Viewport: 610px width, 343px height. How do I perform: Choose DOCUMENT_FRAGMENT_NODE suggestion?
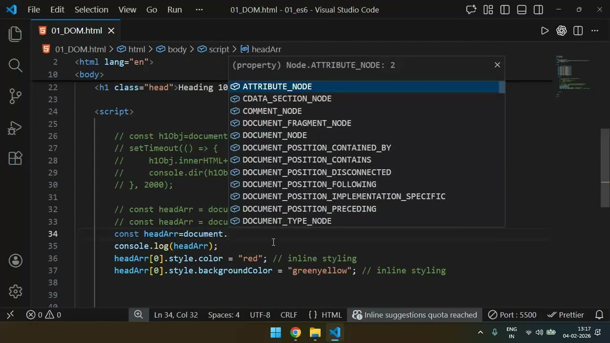(366, 123)
